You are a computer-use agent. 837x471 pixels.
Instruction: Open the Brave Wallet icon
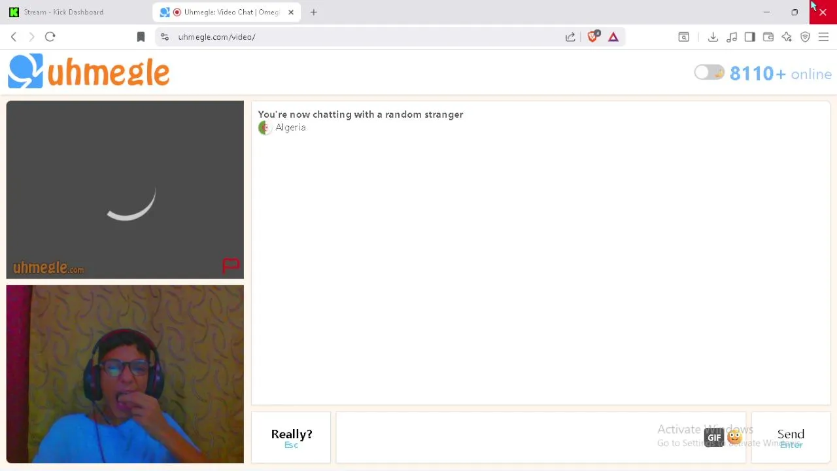click(x=768, y=37)
